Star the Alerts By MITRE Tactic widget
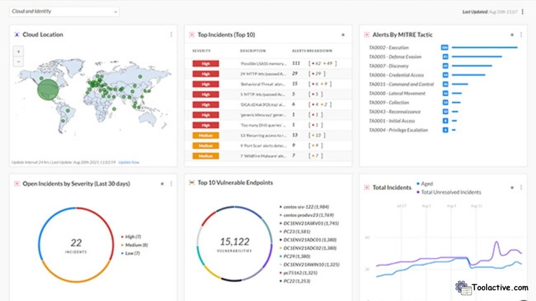The height and width of the screenshot is (301, 536). pos(512,35)
